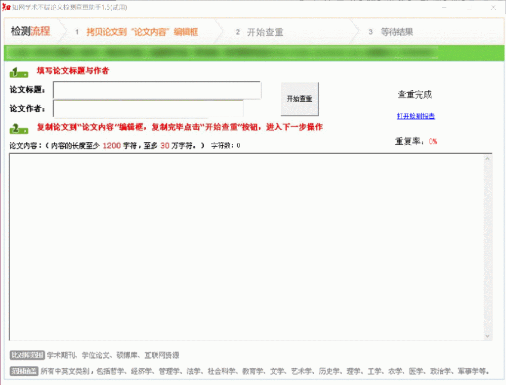The height and width of the screenshot is (385, 506).
Task: Click the 比对库范围 badge
Action: (27, 355)
